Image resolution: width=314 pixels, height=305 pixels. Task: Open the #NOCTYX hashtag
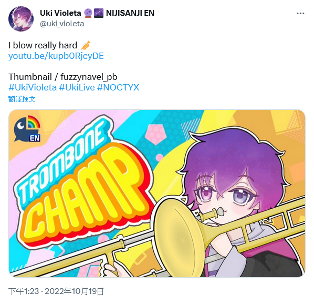pos(118,87)
